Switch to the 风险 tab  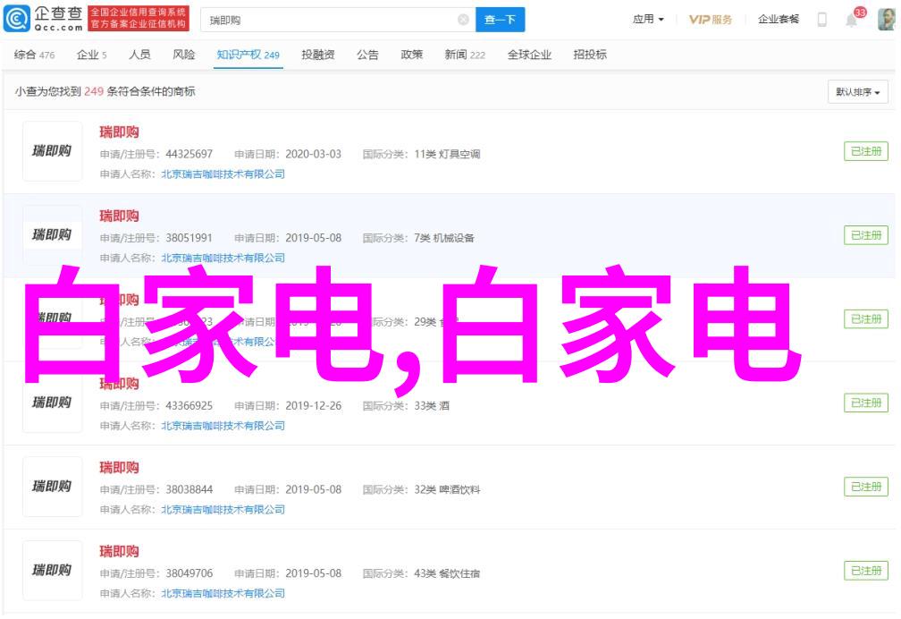(184, 55)
